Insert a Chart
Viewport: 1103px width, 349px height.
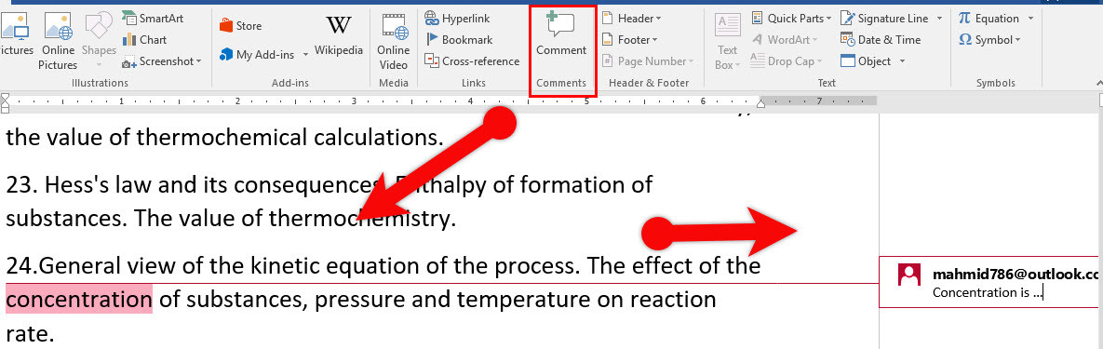(145, 39)
